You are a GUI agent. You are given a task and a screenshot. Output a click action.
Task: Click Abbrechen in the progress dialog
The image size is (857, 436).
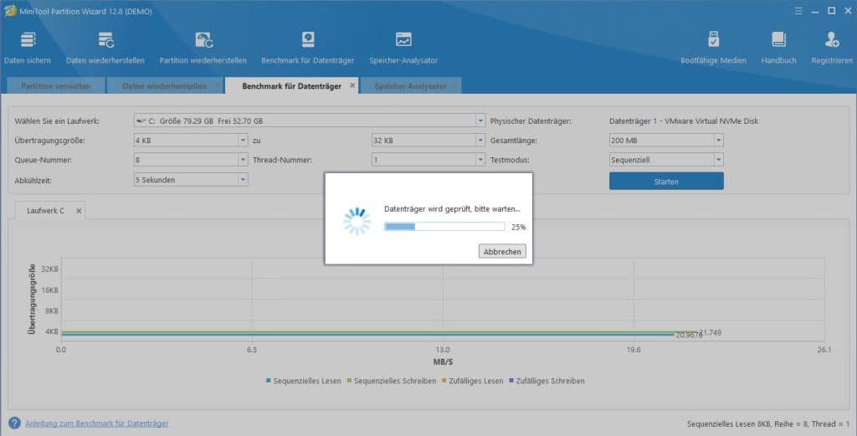click(502, 251)
